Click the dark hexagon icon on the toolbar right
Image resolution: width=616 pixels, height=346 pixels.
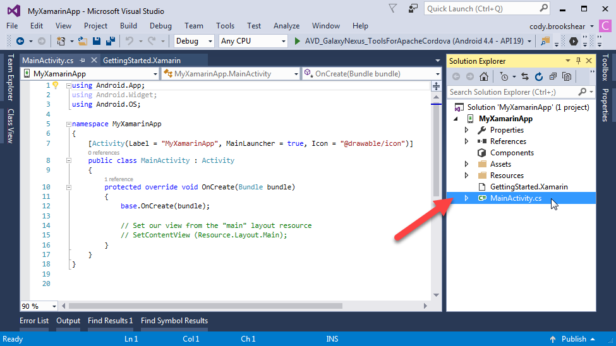click(574, 41)
